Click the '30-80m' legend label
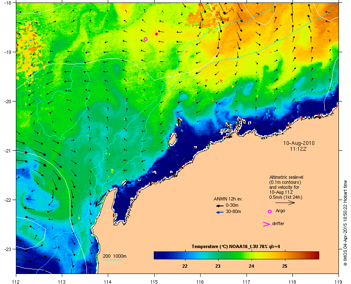Screen dimensions: 351x284 pyautogui.click(x=233, y=211)
